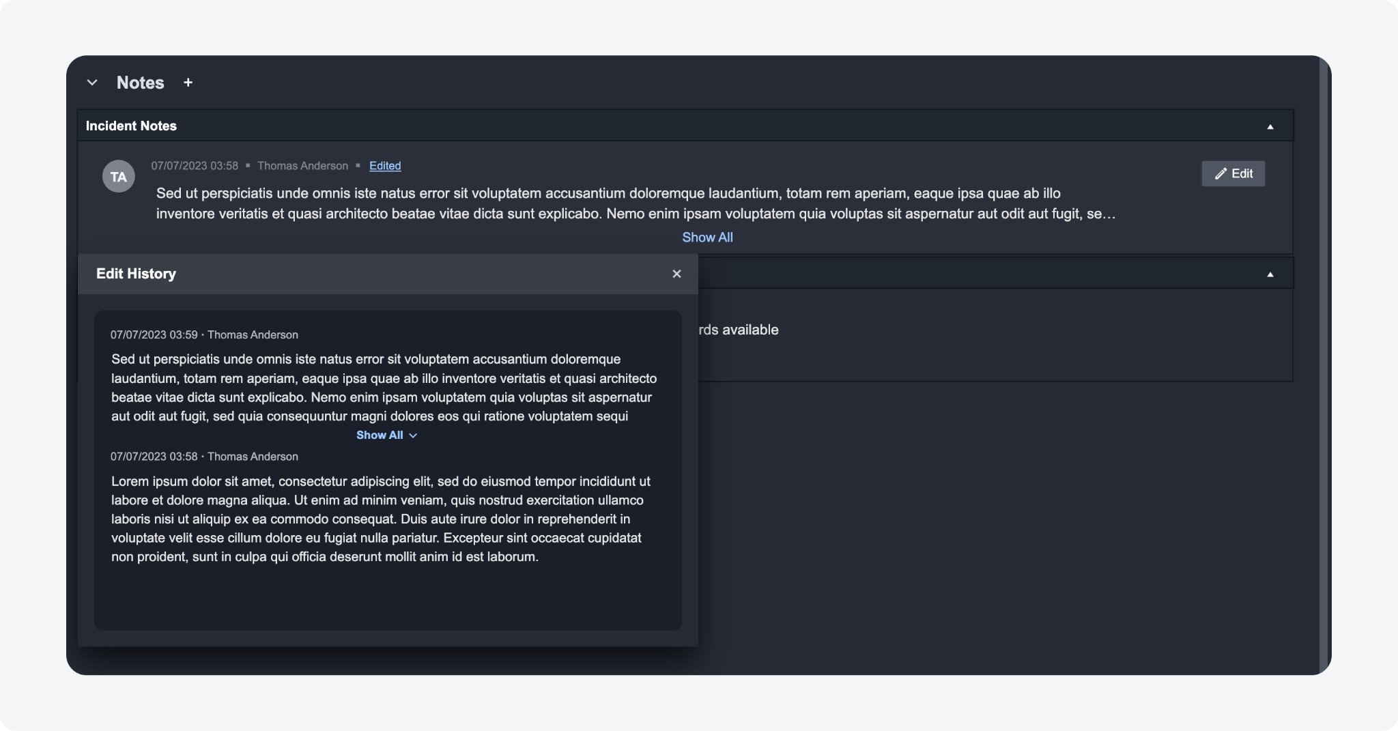This screenshot has width=1398, height=731.
Task: Collapse the Notes section chevron
Action: [92, 83]
